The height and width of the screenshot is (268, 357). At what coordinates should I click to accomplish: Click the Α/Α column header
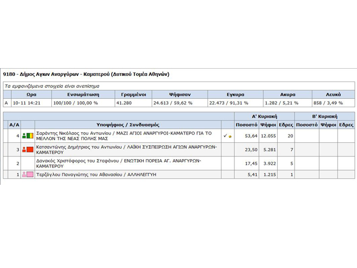14,125
